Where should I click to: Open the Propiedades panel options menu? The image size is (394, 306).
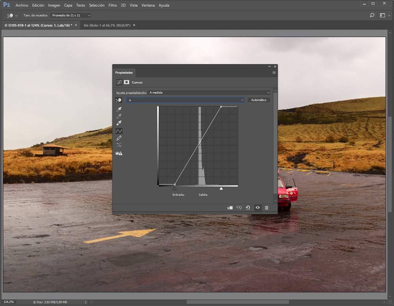[x=274, y=72]
